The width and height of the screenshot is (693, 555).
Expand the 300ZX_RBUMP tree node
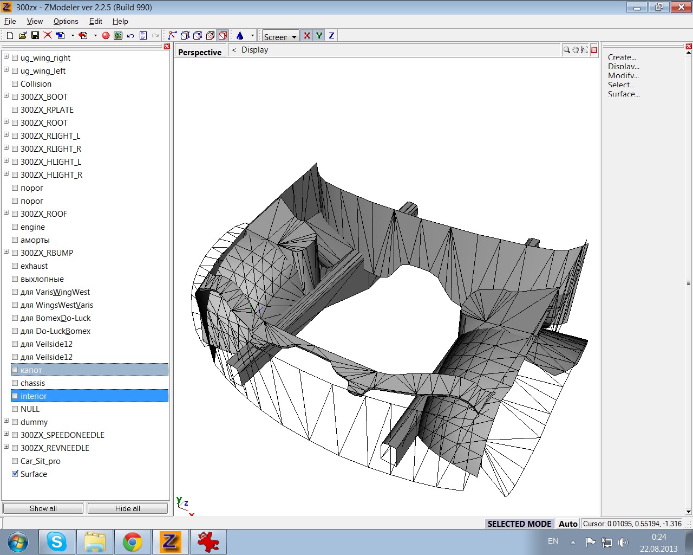click(x=6, y=251)
